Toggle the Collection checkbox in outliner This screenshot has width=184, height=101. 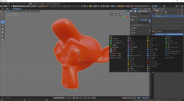point(156,10)
